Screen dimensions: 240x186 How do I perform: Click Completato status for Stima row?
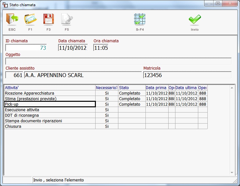pos(132,99)
